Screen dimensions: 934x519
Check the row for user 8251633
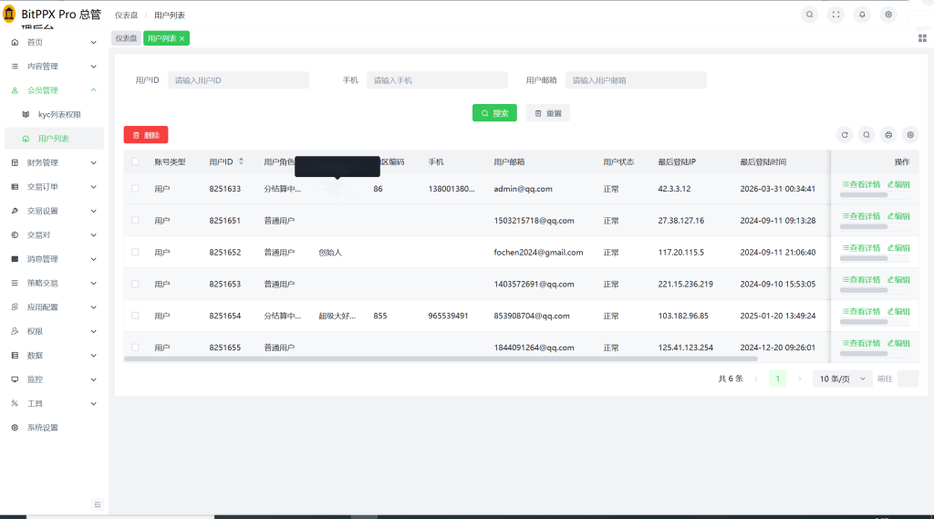(x=135, y=189)
